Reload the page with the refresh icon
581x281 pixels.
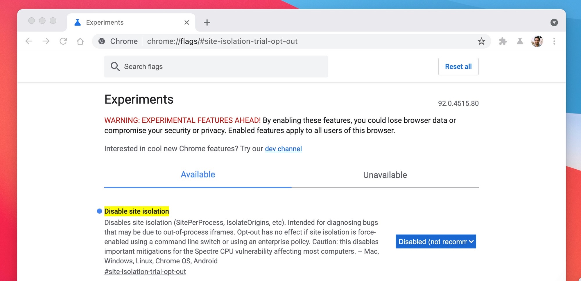(x=63, y=41)
